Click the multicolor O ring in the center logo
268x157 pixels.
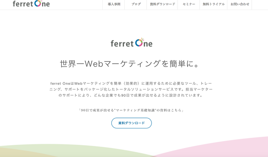click(139, 42)
